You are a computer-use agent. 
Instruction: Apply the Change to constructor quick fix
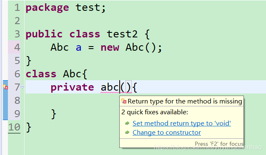167,132
